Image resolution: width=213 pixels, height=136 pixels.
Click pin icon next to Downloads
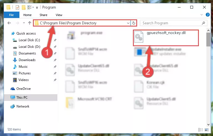[x=55, y=60]
